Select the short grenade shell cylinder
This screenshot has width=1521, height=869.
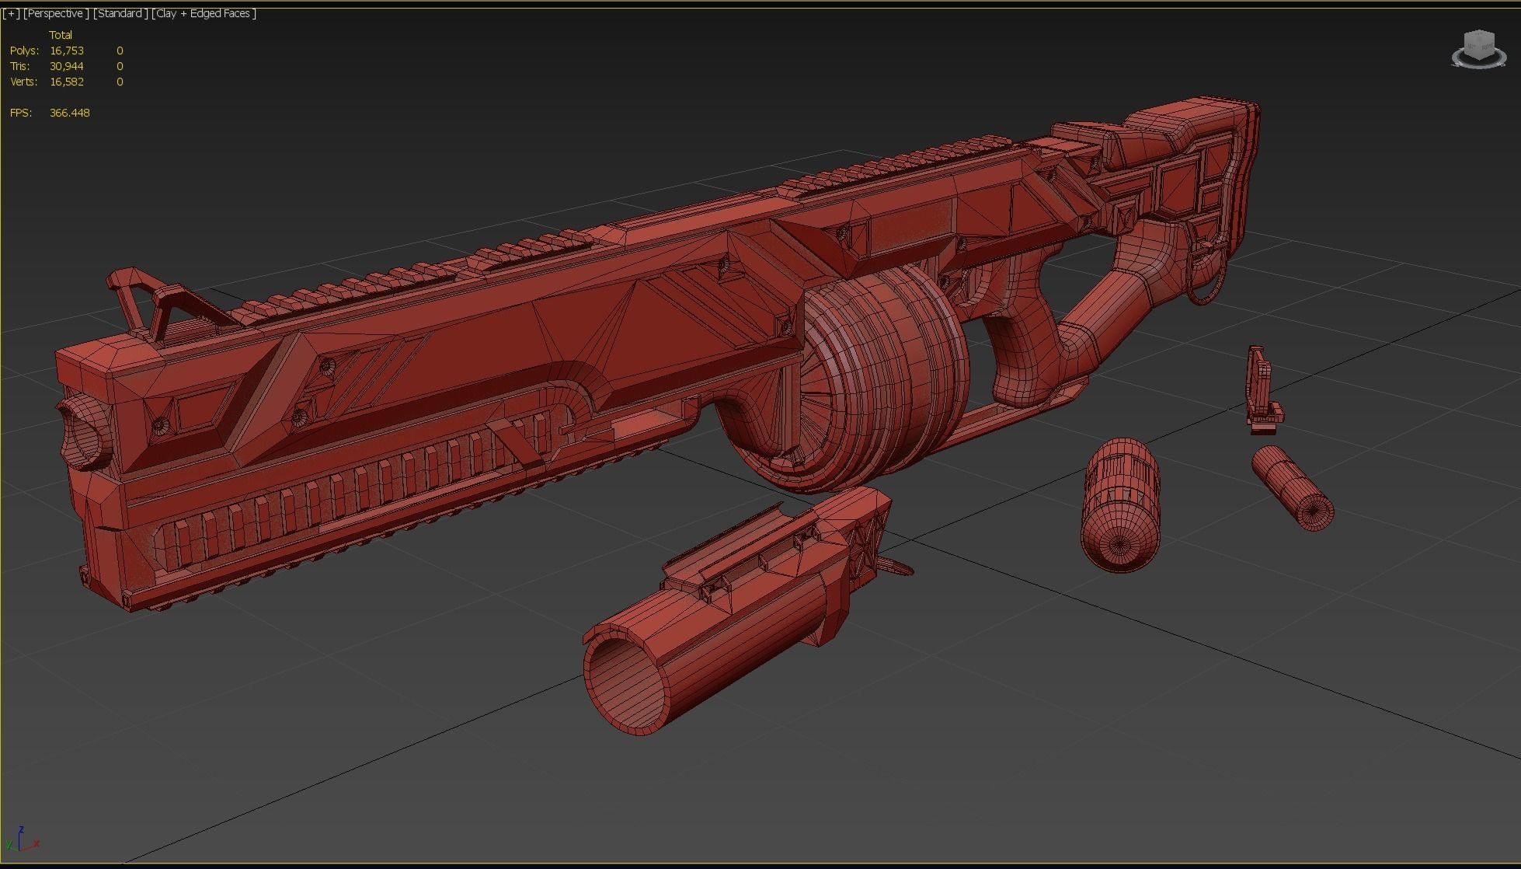[1120, 505]
